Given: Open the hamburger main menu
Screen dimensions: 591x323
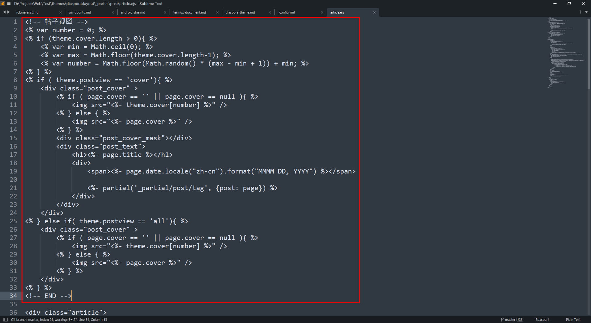Looking at the screenshot, I should 9,4.
